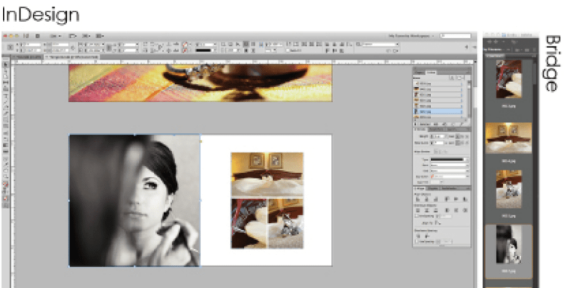Open Start arrowhead dropdown in Stroke panel
The height and width of the screenshot is (288, 573).
449,165
